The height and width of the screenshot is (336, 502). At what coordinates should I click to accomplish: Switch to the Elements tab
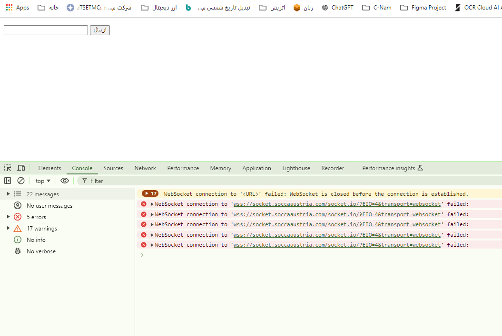(x=49, y=168)
